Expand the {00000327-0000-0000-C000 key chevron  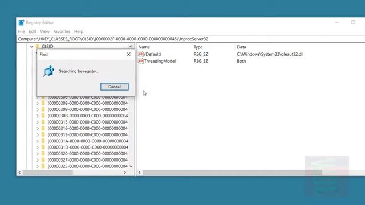point(38,160)
